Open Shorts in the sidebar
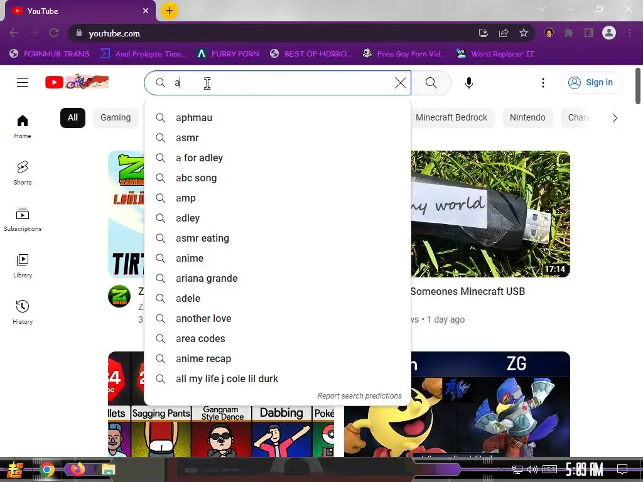The width and height of the screenshot is (643, 482). point(23,173)
